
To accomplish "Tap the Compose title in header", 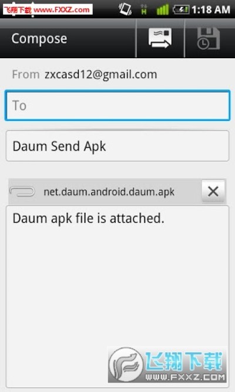I will tap(39, 39).
